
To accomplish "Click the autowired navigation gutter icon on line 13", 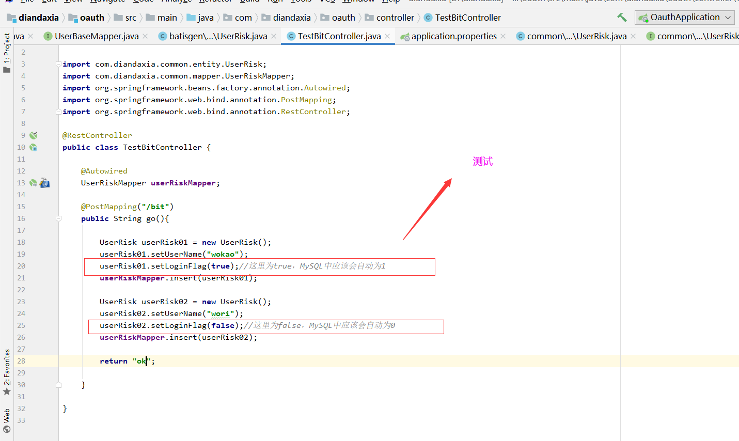I will (x=33, y=183).
